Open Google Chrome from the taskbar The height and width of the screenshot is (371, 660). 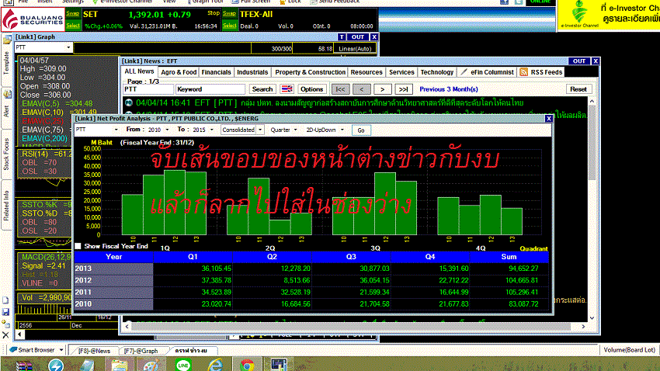point(247,365)
